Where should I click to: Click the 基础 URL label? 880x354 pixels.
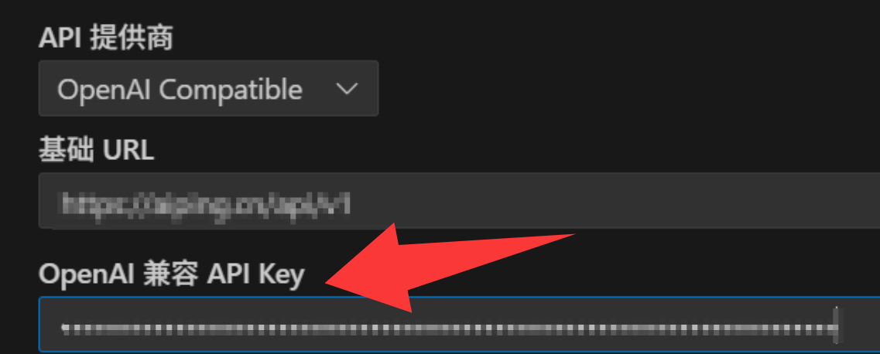(x=96, y=150)
